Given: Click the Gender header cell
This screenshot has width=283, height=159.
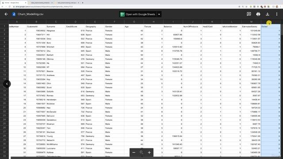Looking at the screenshot, I should 115,26.
